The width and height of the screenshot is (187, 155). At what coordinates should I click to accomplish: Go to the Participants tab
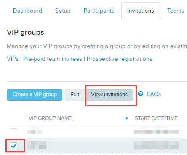click(x=99, y=11)
